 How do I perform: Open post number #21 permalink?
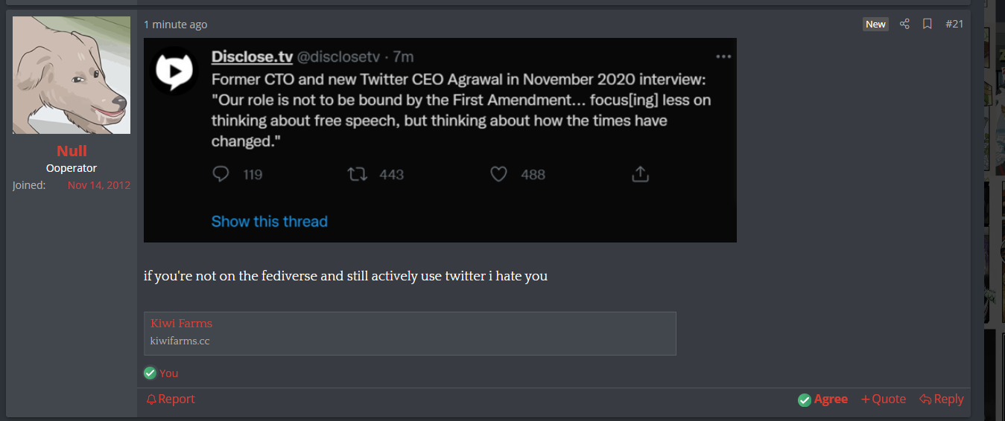954,24
